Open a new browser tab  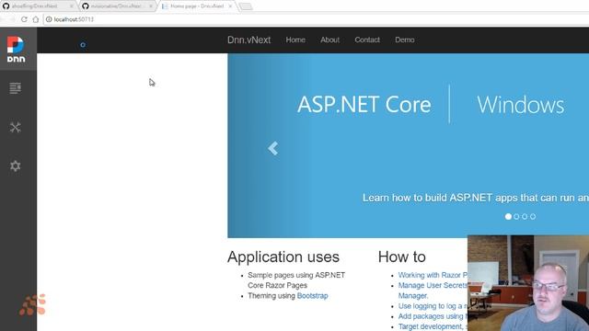(246, 6)
